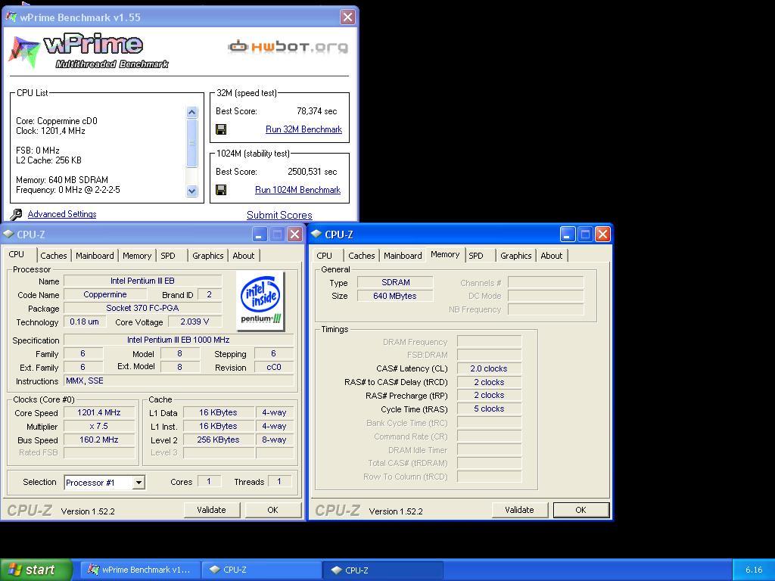Click the CPU List scrollbar thumb
Image resolution: width=775 pixels, height=581 pixels.
pyautogui.click(x=192, y=143)
